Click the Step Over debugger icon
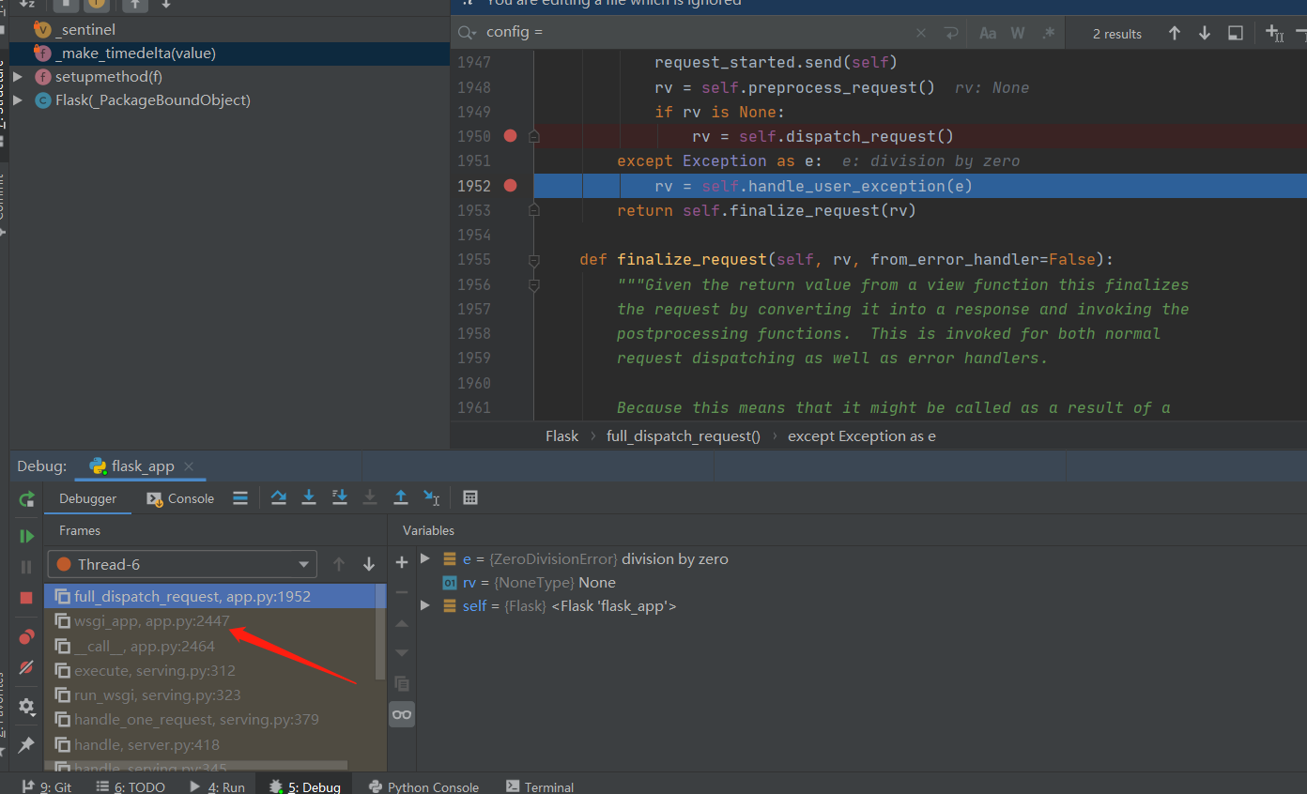 278,498
